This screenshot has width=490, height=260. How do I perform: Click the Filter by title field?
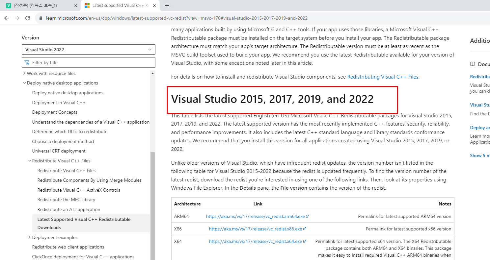[x=89, y=62]
